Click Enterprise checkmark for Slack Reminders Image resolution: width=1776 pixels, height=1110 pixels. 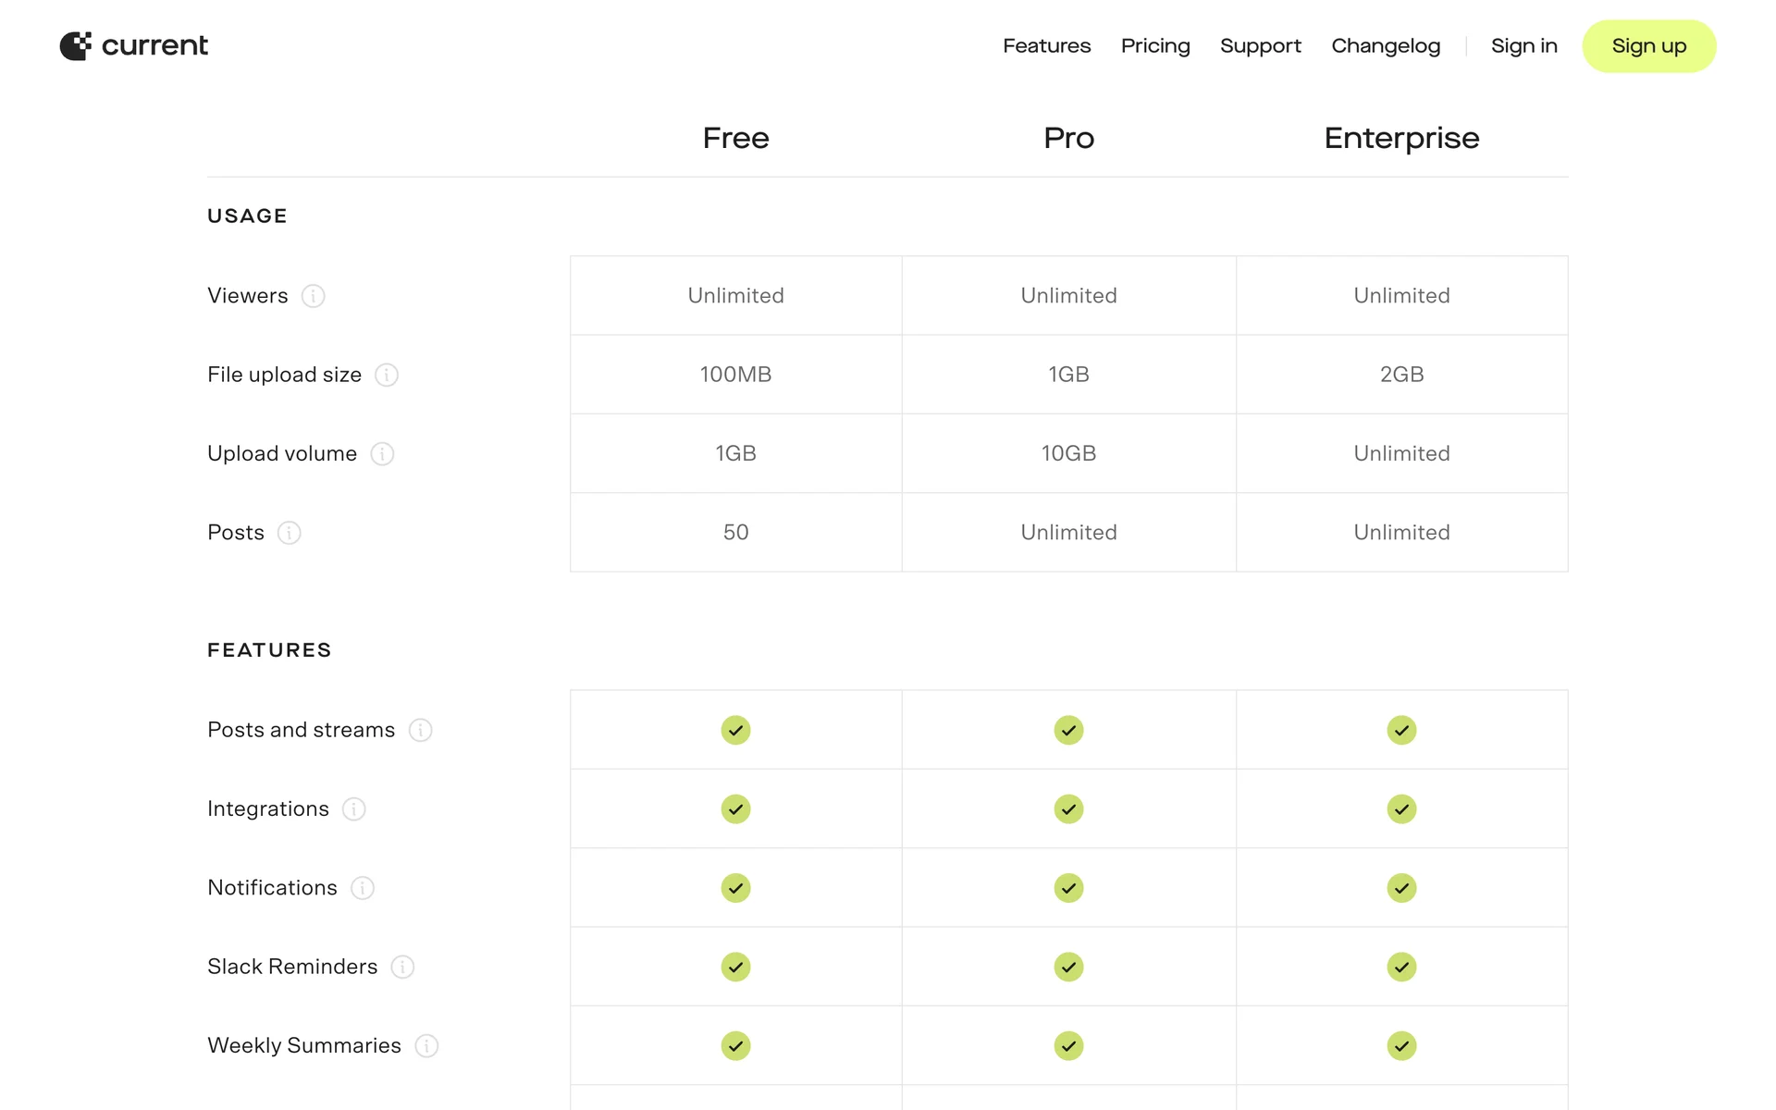pyautogui.click(x=1401, y=967)
